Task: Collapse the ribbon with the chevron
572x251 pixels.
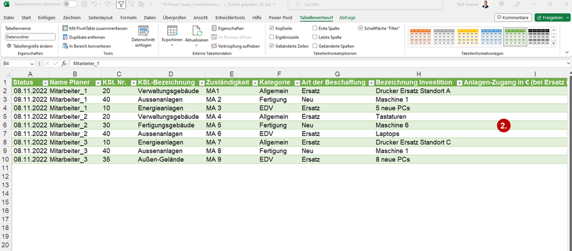Action: (x=567, y=52)
